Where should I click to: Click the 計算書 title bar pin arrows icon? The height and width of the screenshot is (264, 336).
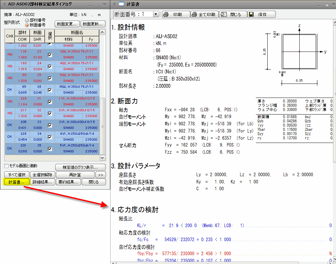pos(115,4)
